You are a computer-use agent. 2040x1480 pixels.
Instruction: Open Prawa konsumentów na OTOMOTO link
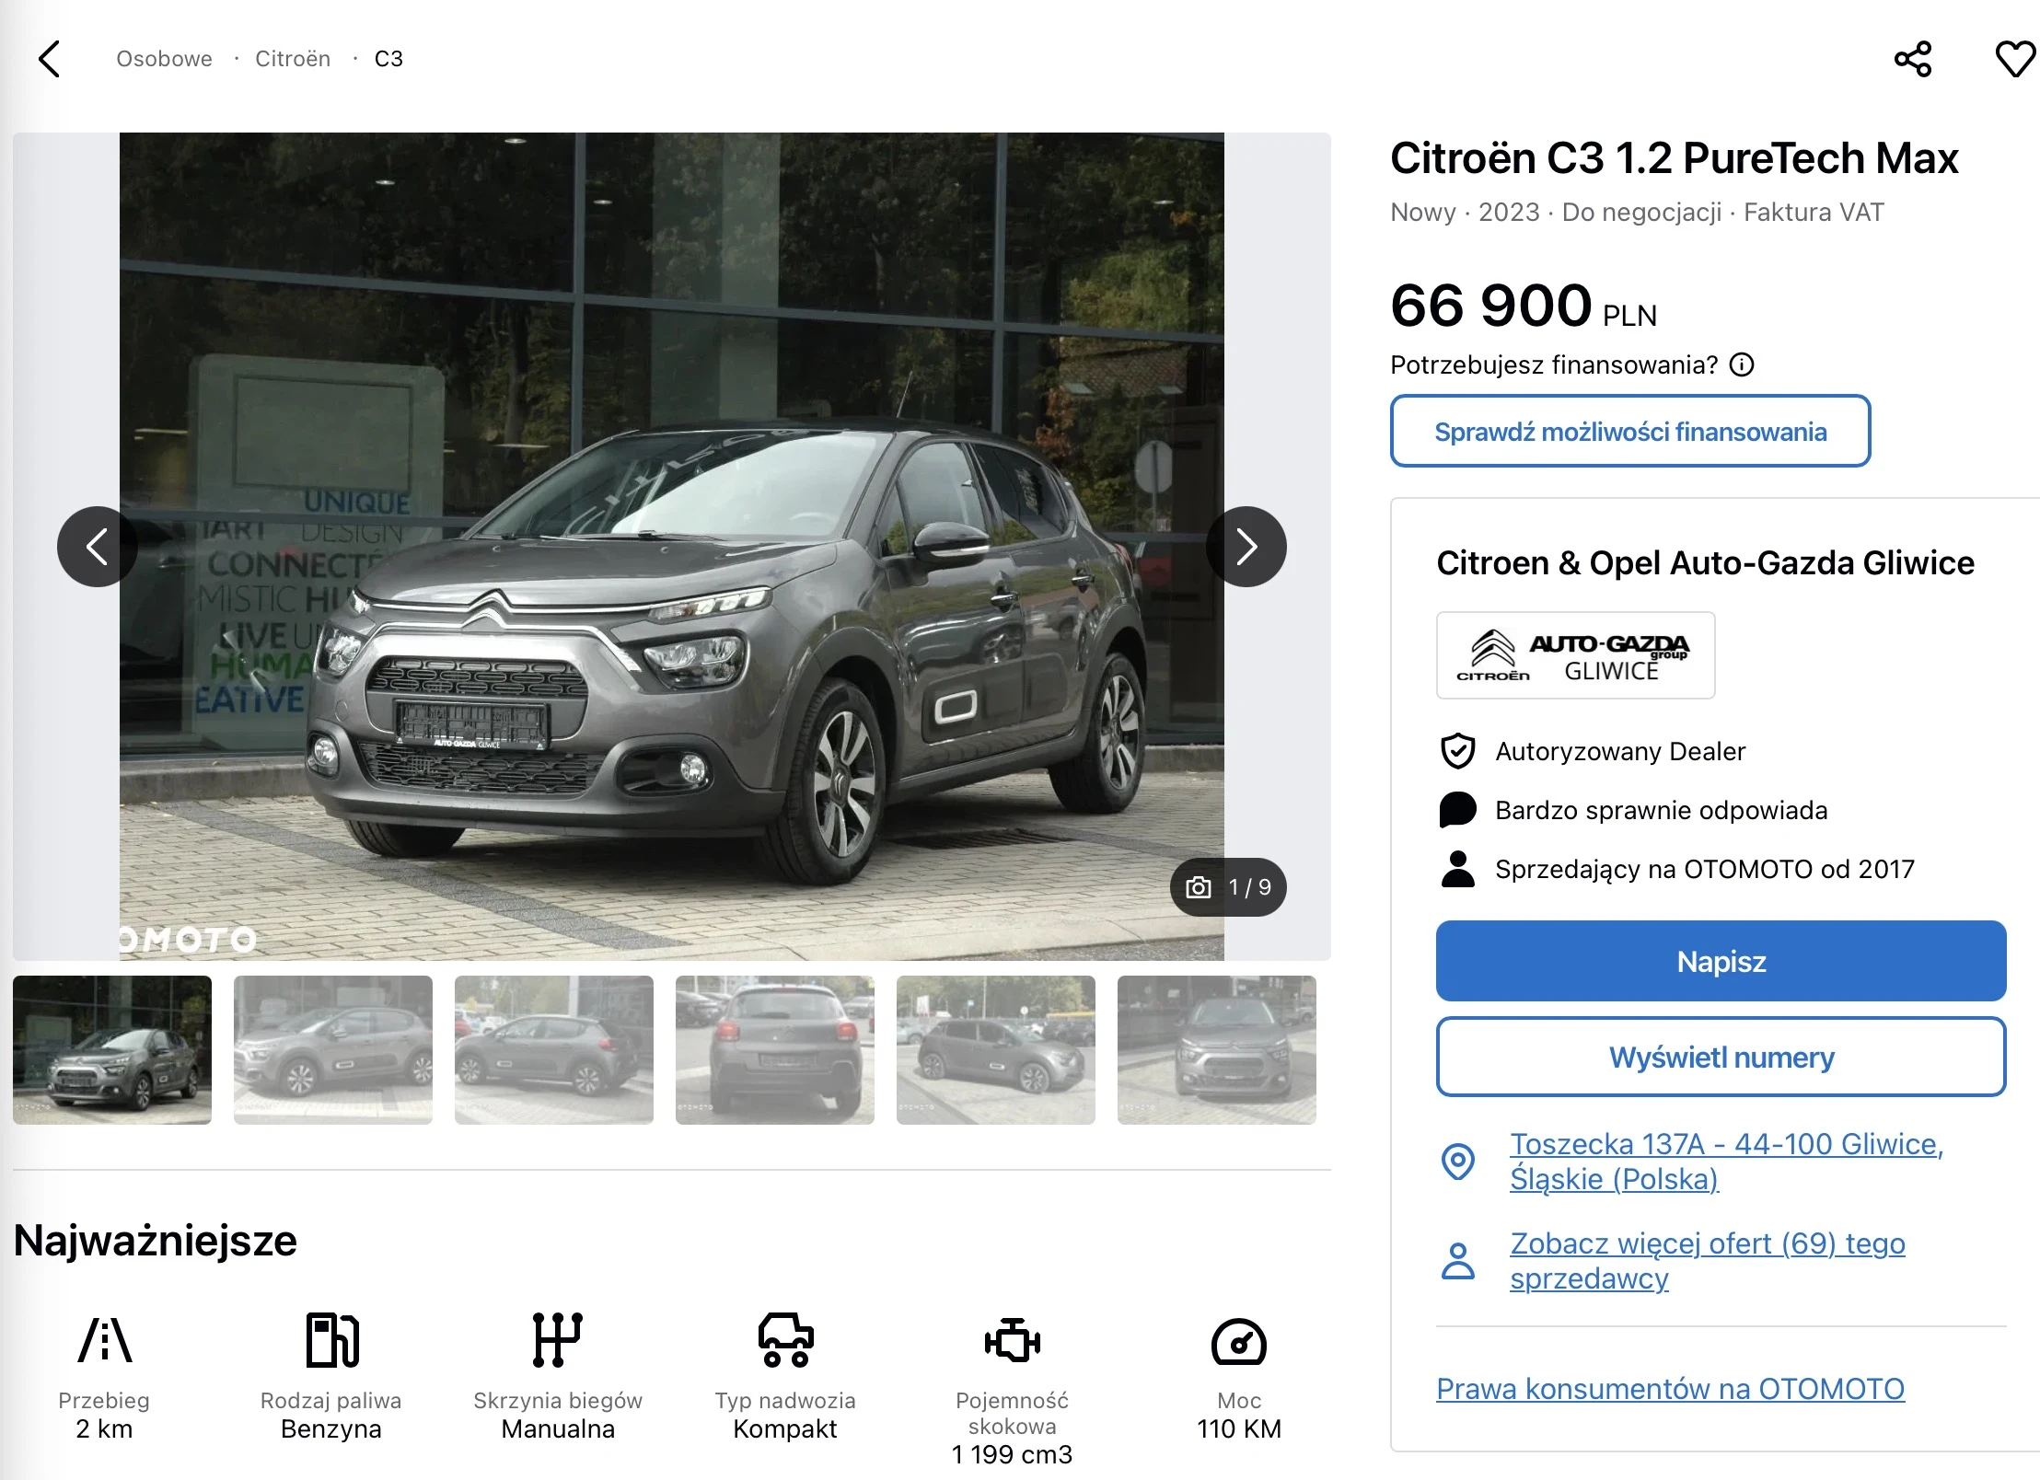click(1670, 1388)
